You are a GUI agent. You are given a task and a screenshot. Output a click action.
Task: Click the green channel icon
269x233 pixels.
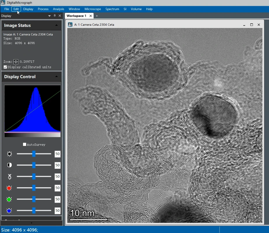click(9, 199)
